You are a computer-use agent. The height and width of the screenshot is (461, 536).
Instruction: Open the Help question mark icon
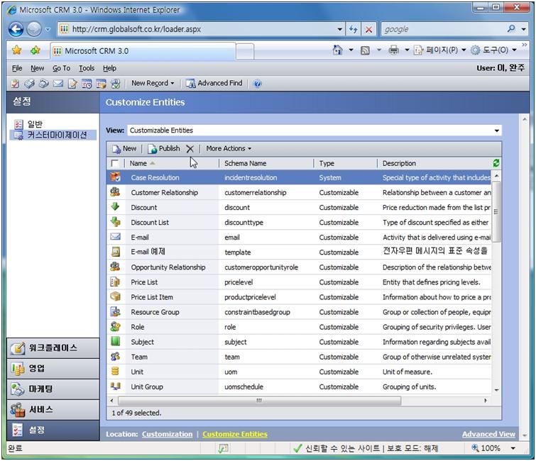[x=258, y=83]
